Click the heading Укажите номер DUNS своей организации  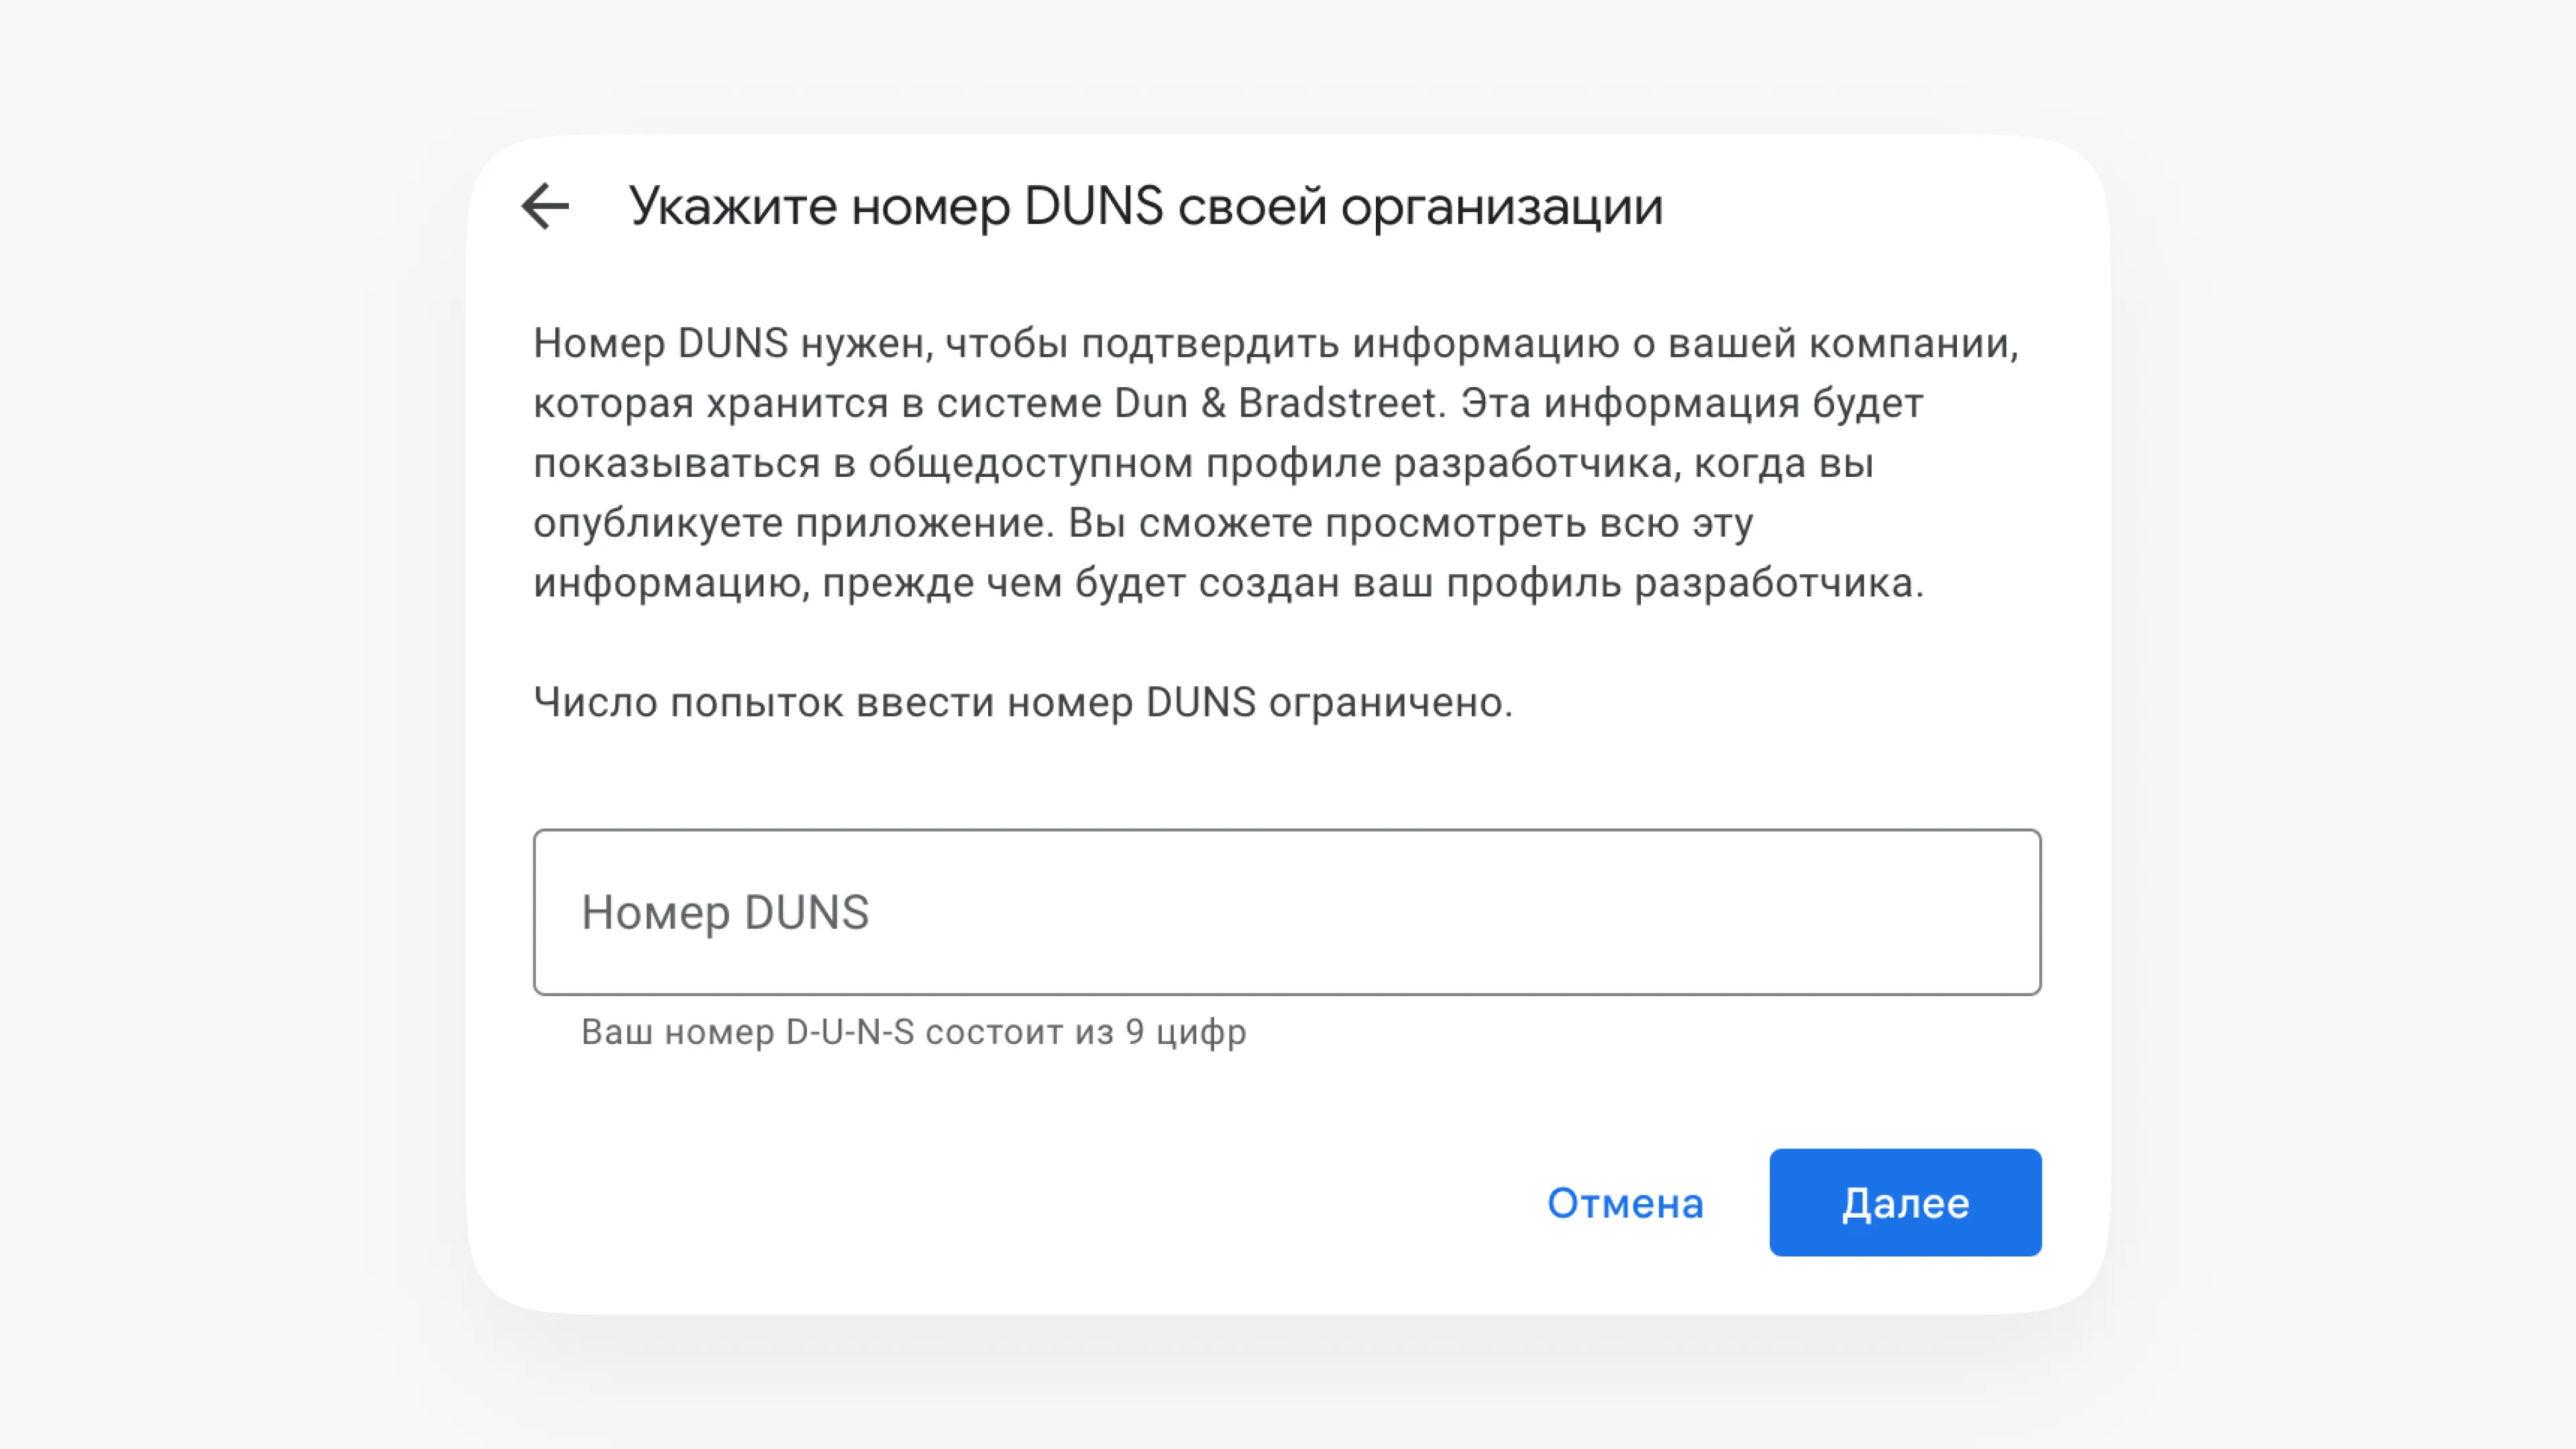coord(1146,207)
